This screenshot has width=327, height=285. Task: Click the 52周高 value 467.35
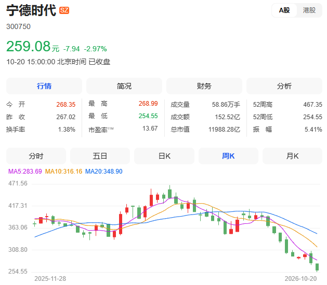[312, 104]
